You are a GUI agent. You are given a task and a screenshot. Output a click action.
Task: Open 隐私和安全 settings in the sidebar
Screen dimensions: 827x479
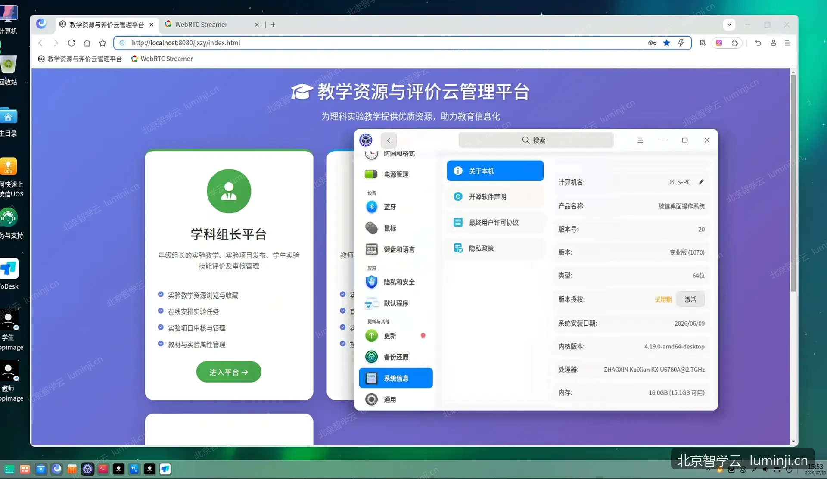tap(396, 282)
